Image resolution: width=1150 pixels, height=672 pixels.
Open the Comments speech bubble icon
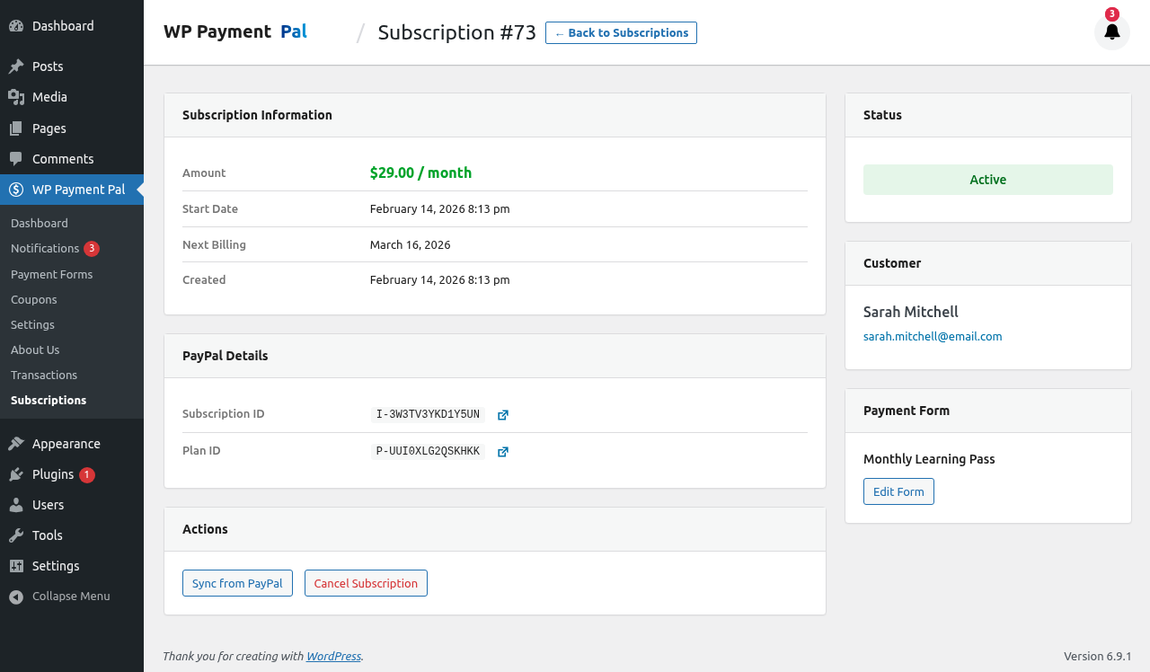(x=13, y=158)
